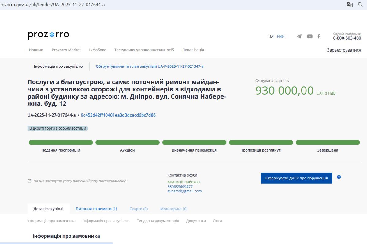Open the Моніторинг (0) tab
This screenshot has width=367, height=244.
(x=173, y=209)
